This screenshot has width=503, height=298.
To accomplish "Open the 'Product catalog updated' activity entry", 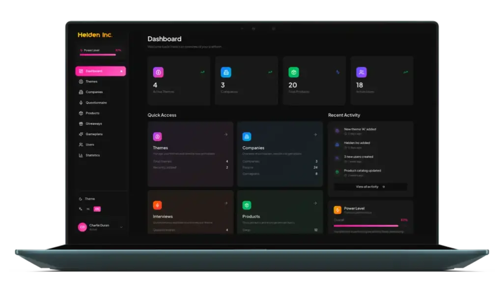I will click(362, 171).
